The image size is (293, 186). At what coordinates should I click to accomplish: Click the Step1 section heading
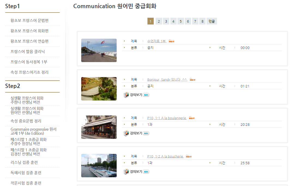tap(12, 6)
